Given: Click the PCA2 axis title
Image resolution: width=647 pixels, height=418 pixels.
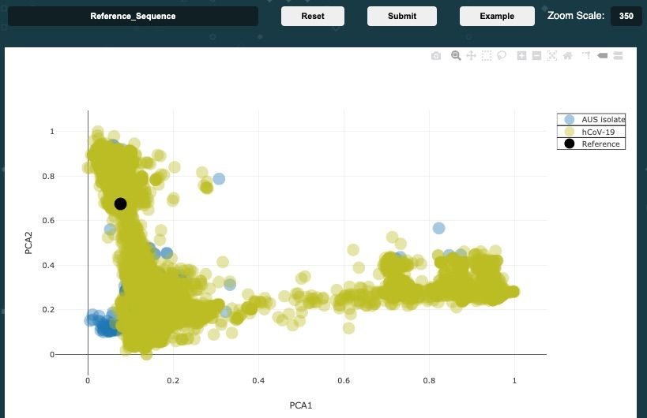Looking at the screenshot, I should (x=28, y=243).
